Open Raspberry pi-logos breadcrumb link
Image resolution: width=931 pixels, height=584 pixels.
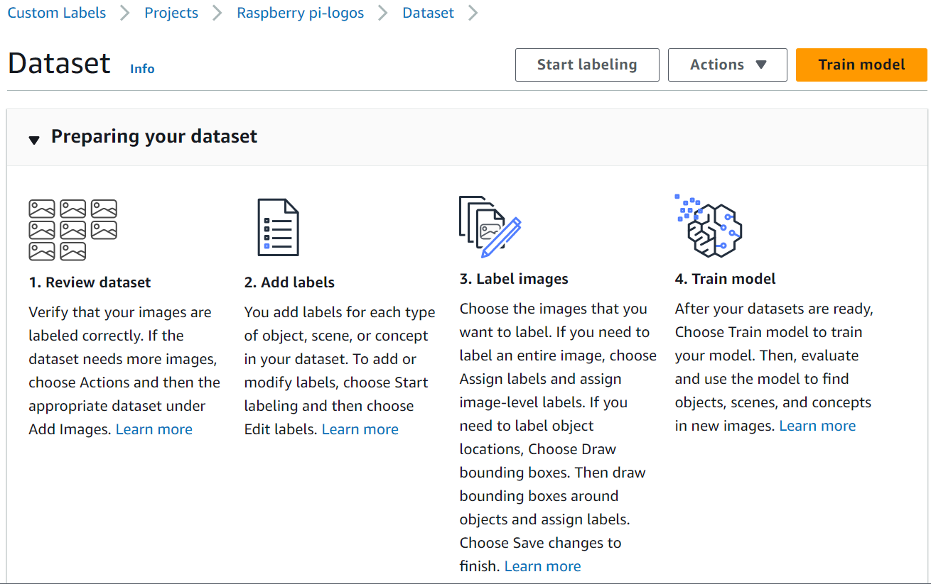[301, 13]
